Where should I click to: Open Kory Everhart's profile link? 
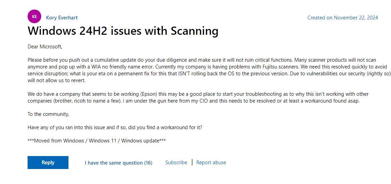[x=62, y=18]
